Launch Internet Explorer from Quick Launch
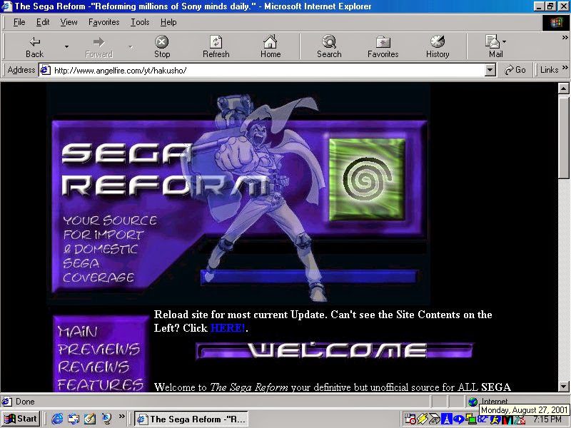This screenshot has height=428, width=571. [57, 419]
